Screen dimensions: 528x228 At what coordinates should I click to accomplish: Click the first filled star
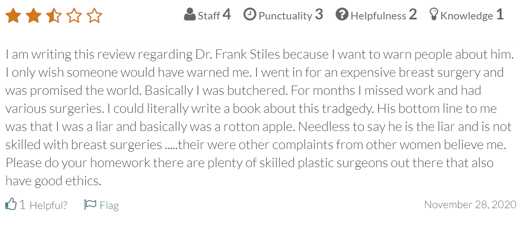point(13,16)
